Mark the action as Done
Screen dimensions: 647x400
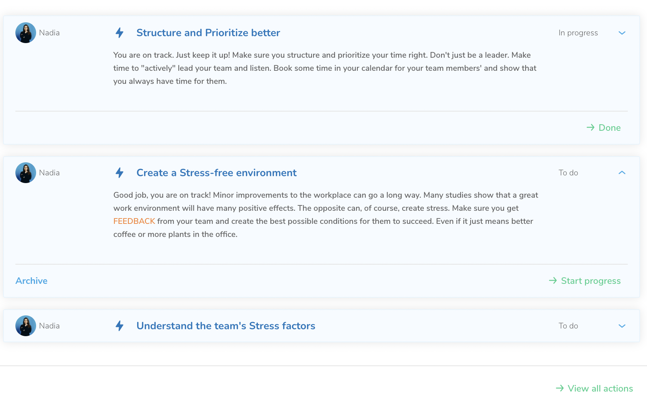(x=609, y=128)
